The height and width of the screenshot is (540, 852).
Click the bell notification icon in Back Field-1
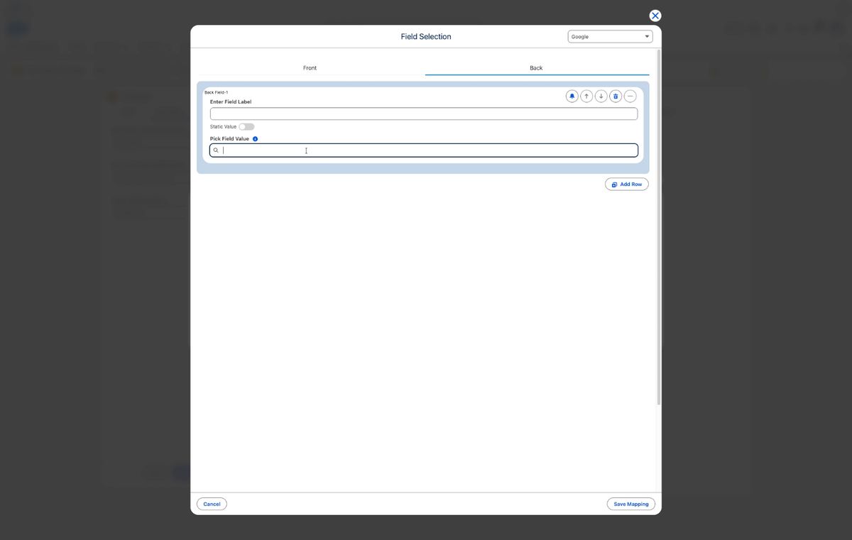pos(572,97)
